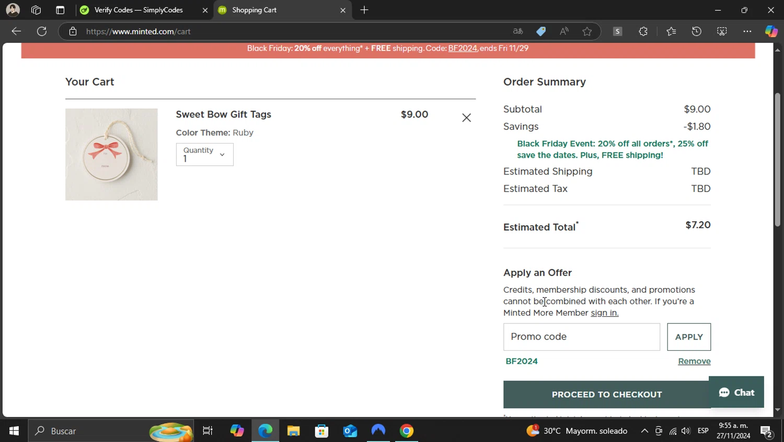The width and height of the screenshot is (784, 442).
Task: Open the S extension icon
Action: (x=617, y=31)
